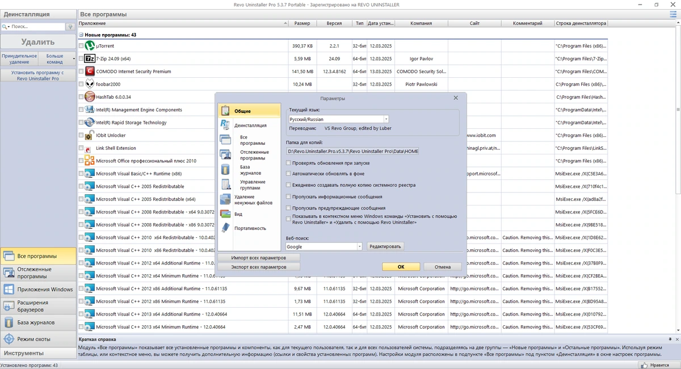
Task: Click the Нравится thumbs-up icon
Action: click(645, 366)
